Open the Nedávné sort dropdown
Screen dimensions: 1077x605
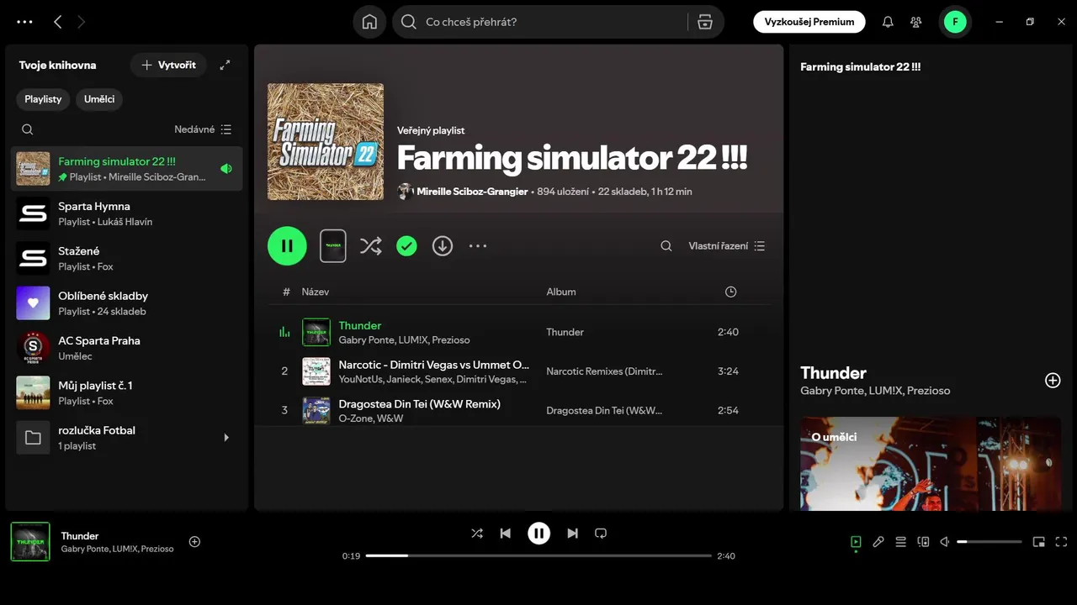(203, 129)
